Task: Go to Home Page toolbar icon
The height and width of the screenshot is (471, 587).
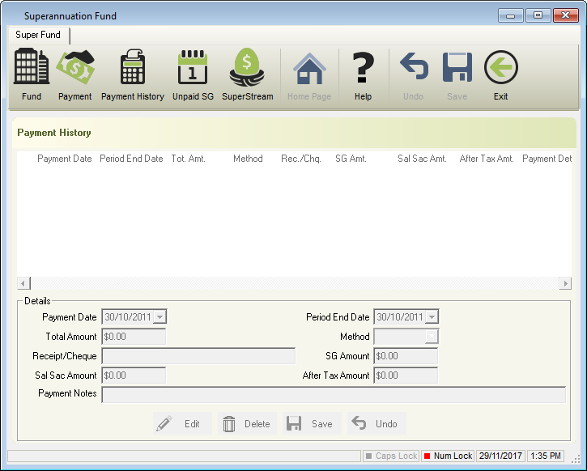Action: (309, 69)
